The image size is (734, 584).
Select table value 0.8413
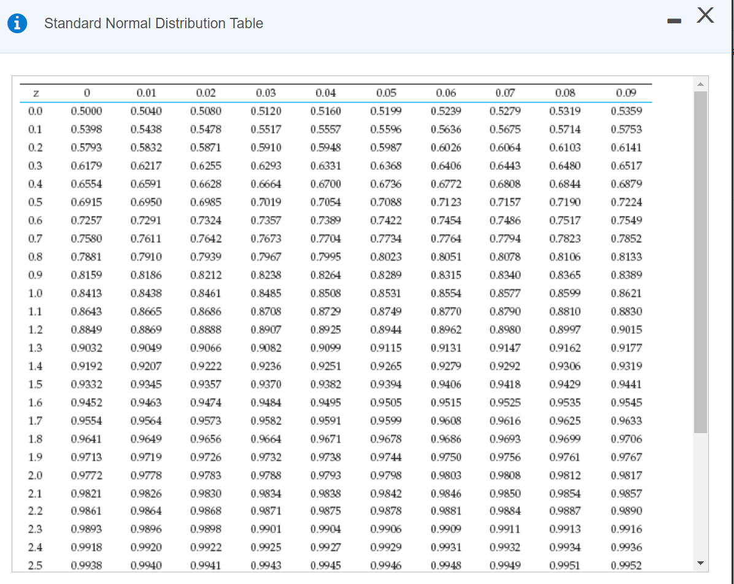click(86, 294)
